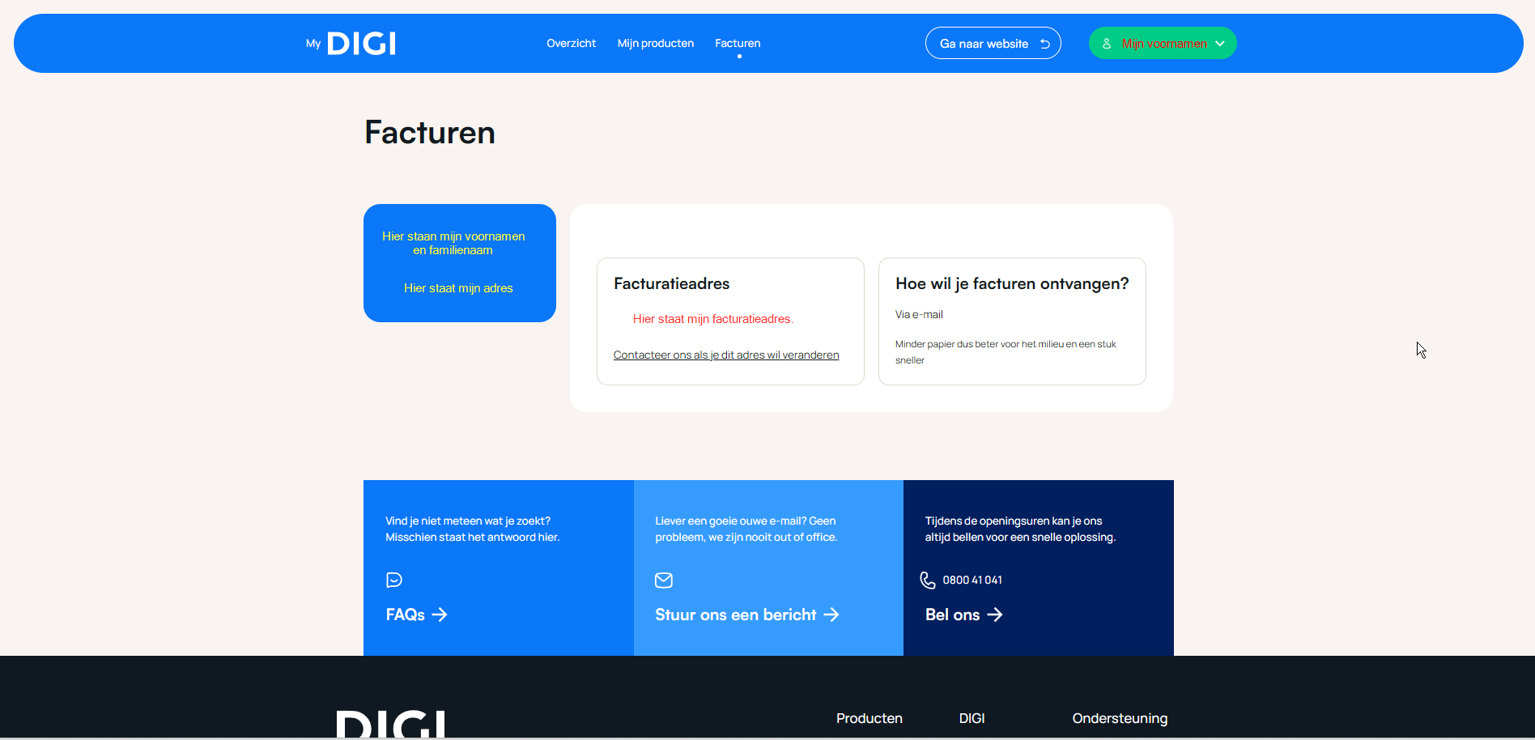Click the My DIGI logo in header
The height and width of the screenshot is (740, 1535).
[351, 44]
